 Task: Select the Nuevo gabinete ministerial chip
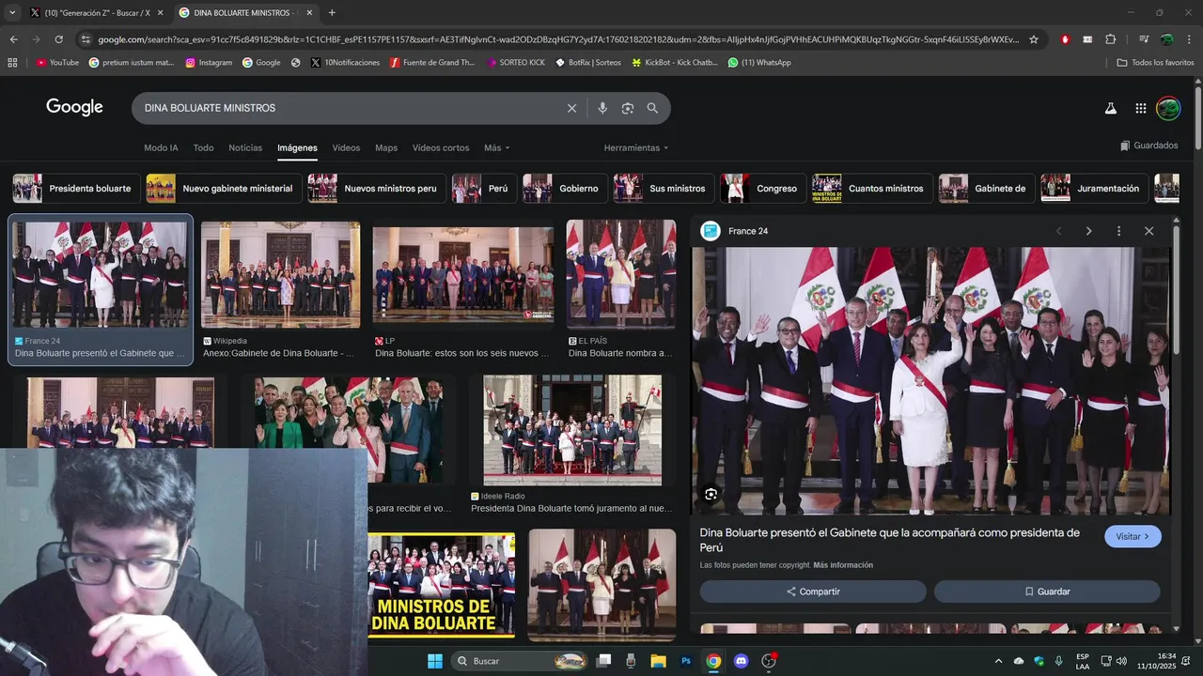point(224,188)
